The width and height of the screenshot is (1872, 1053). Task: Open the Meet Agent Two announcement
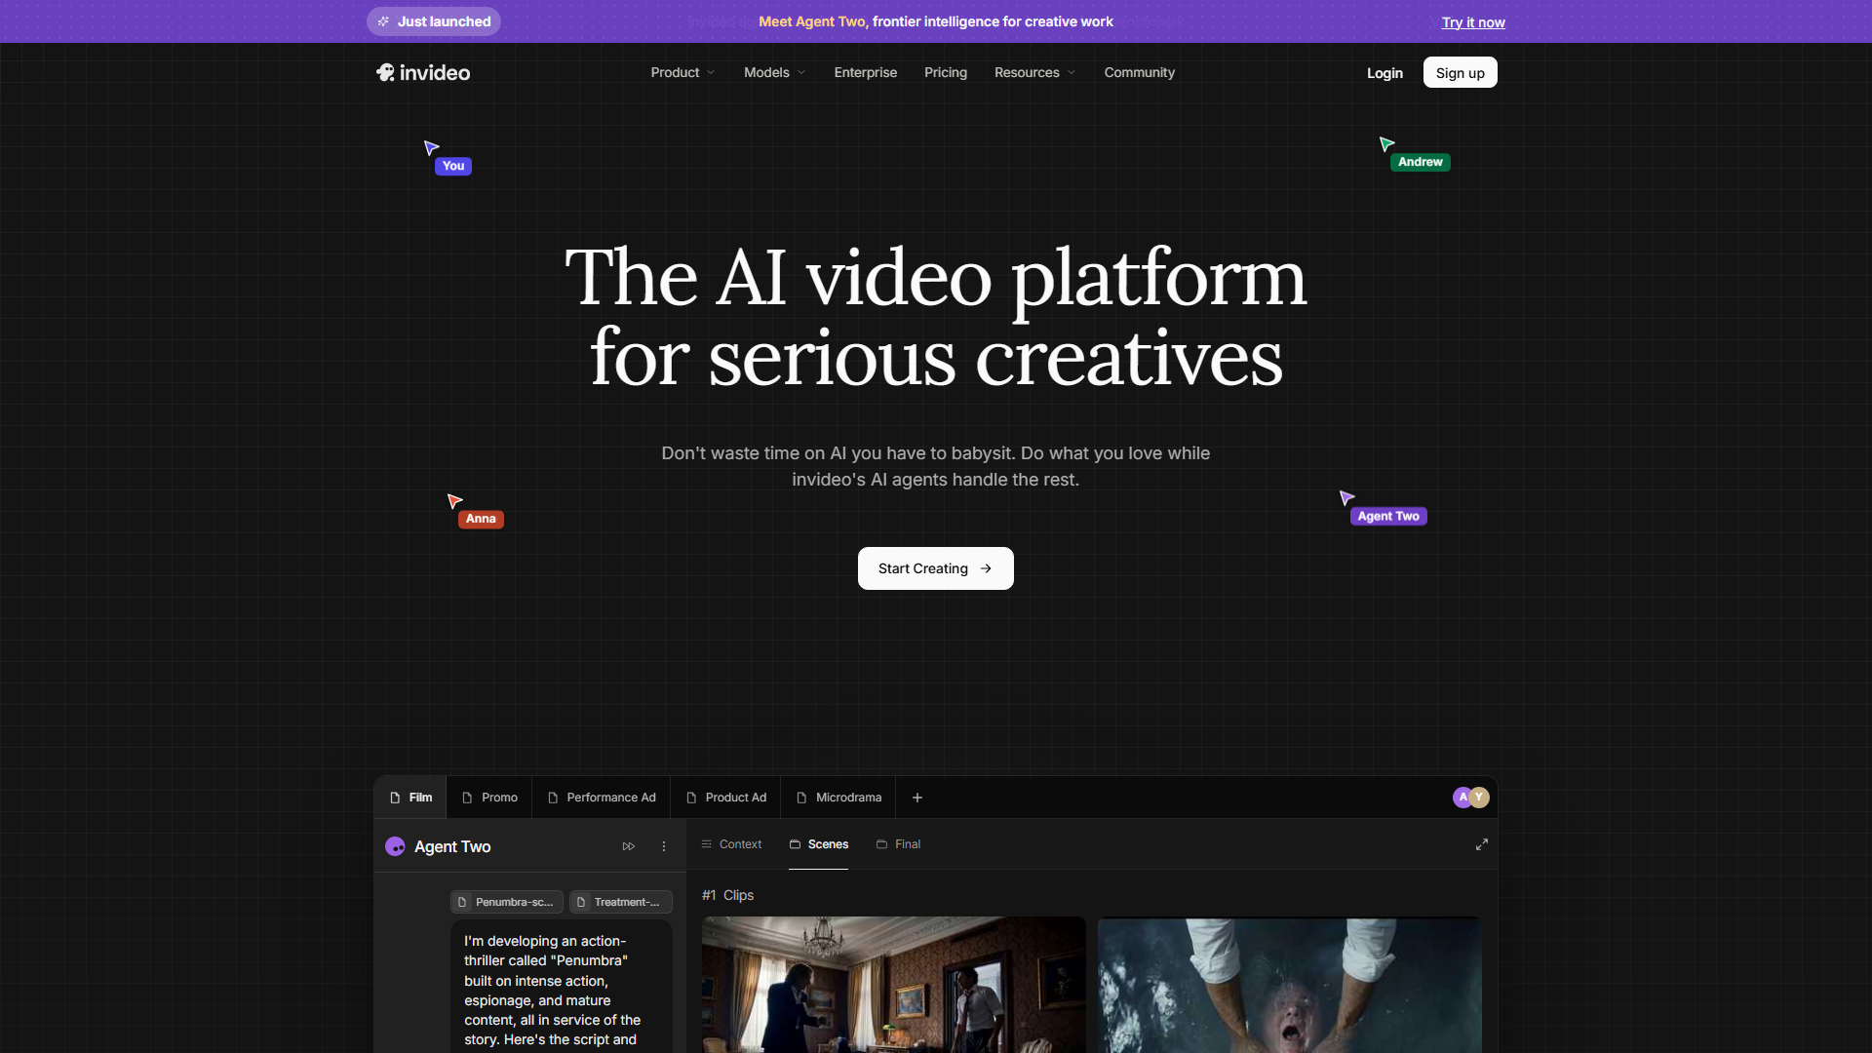point(935,21)
